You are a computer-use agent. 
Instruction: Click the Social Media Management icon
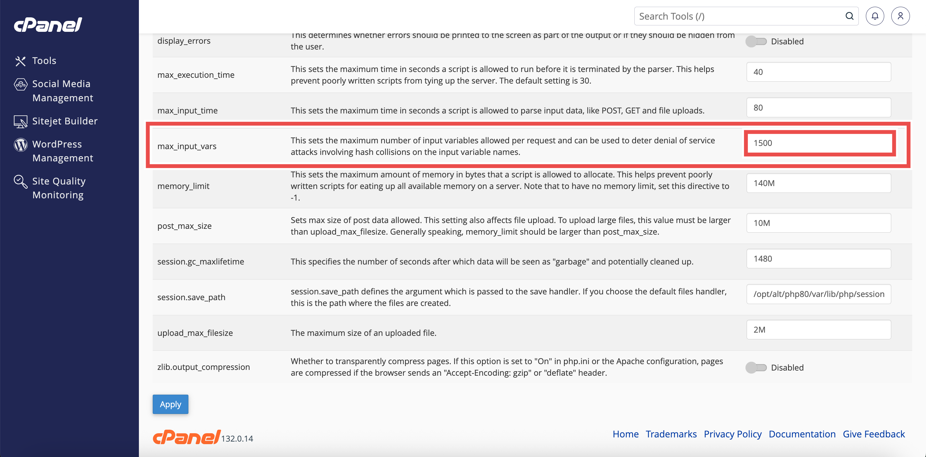tap(21, 85)
